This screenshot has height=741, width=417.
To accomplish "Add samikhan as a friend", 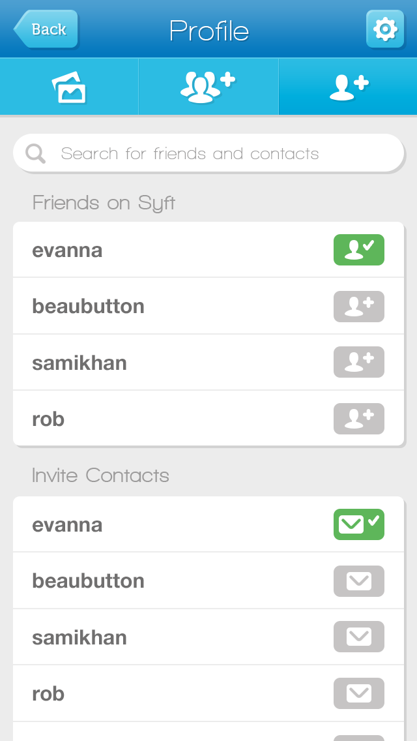I will (358, 362).
